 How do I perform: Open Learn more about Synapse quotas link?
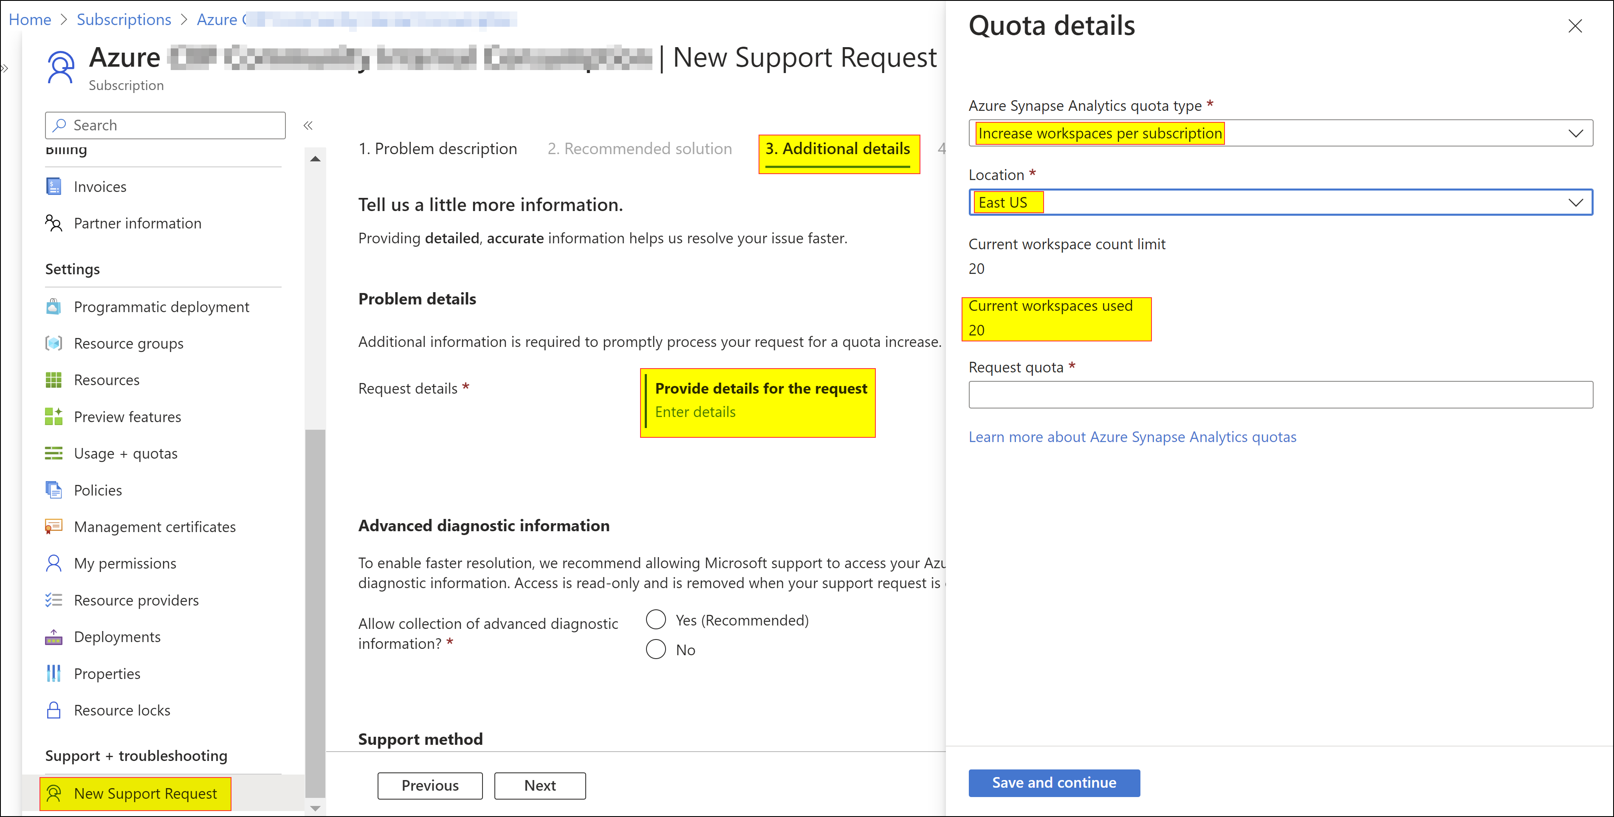(x=1132, y=437)
